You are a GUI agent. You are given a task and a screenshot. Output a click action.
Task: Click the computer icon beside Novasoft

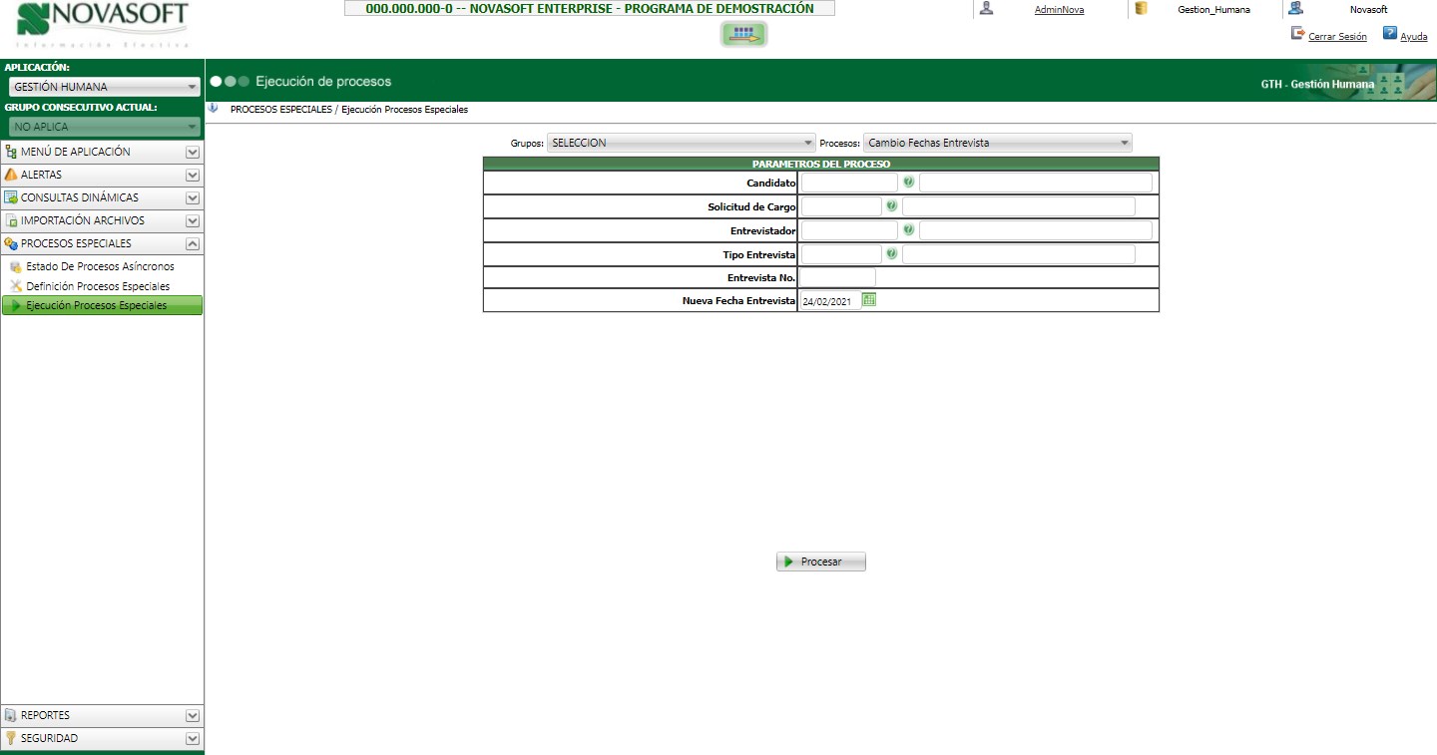coord(1295,8)
